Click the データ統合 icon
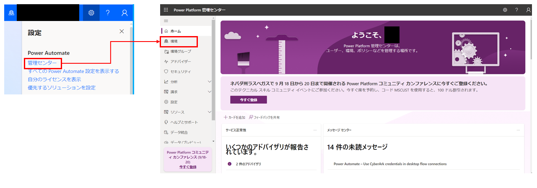The width and height of the screenshot is (537, 188). click(166, 132)
